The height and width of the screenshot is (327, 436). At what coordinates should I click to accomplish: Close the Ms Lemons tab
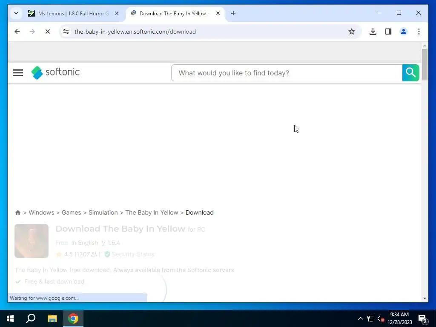coord(117,13)
